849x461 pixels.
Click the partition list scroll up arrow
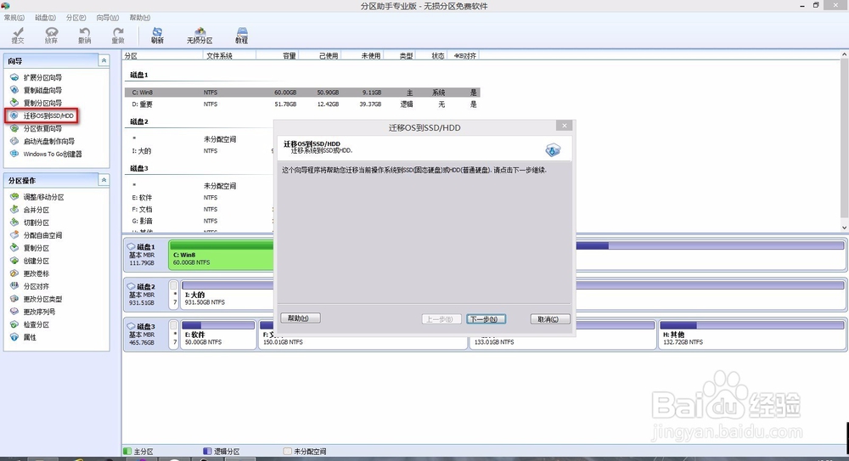pos(844,55)
